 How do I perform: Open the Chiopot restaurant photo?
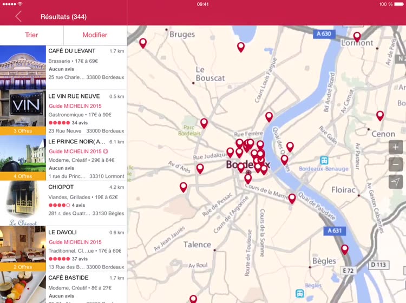(x=23, y=203)
